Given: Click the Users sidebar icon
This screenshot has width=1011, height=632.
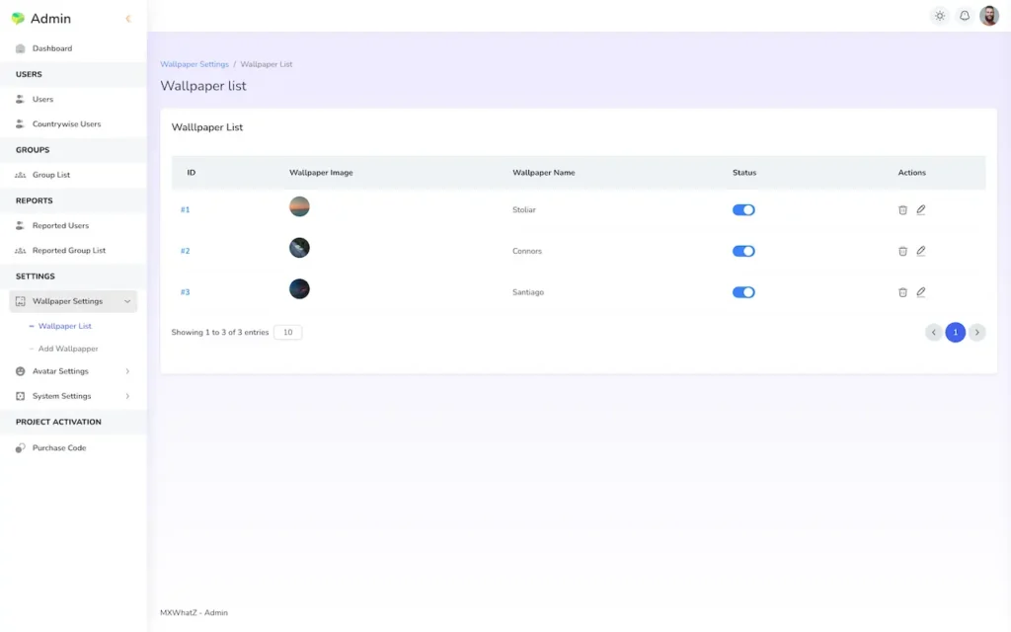Looking at the screenshot, I should tap(20, 100).
